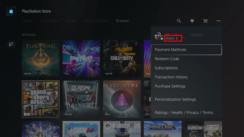This screenshot has height=137, width=244.
Task: Select the user avatar in the menu
Action: click(159, 36)
